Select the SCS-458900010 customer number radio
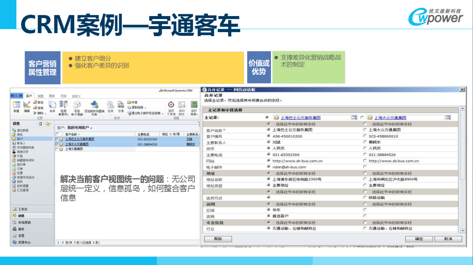This screenshot has width=473, height=265. pos(365,136)
